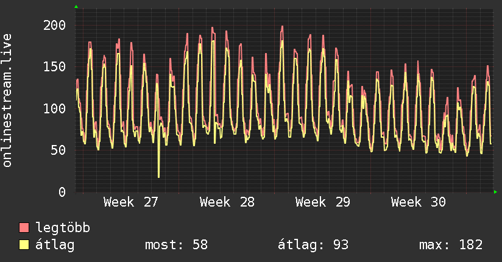Click the max: 182 statistic
Viewport: 502px width, 262px height.
coord(451,245)
